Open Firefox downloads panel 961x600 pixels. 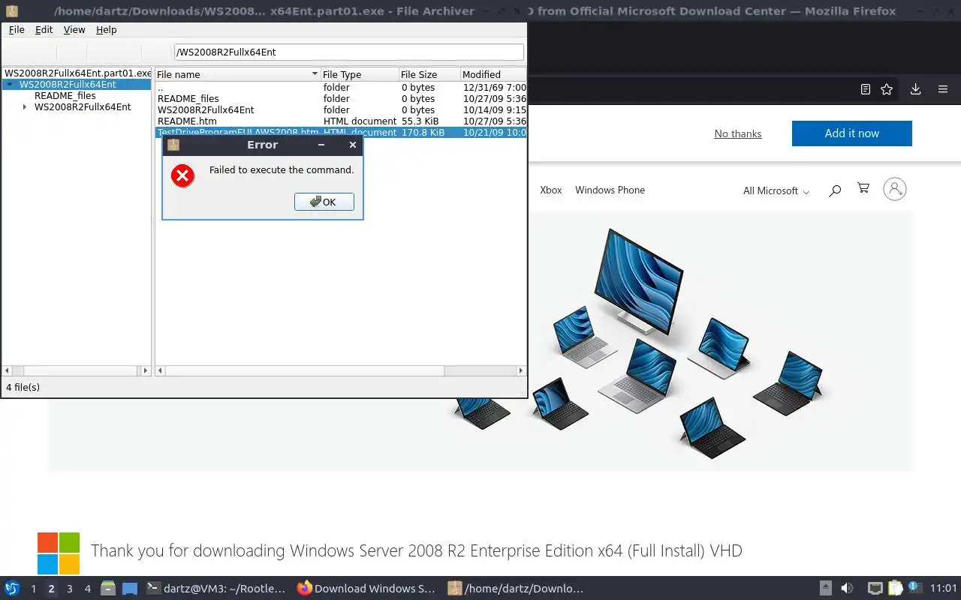(x=915, y=89)
